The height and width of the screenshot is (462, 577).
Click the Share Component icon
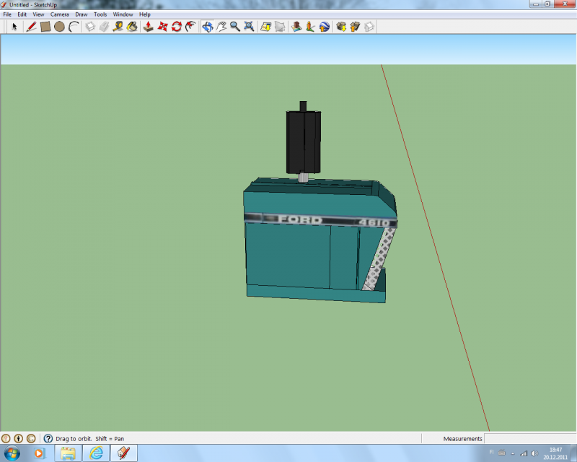[369, 27]
